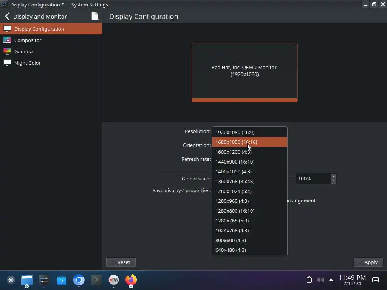Expand hidden system tray icons
The width and height of the screenshot is (387, 290).
click(331, 280)
